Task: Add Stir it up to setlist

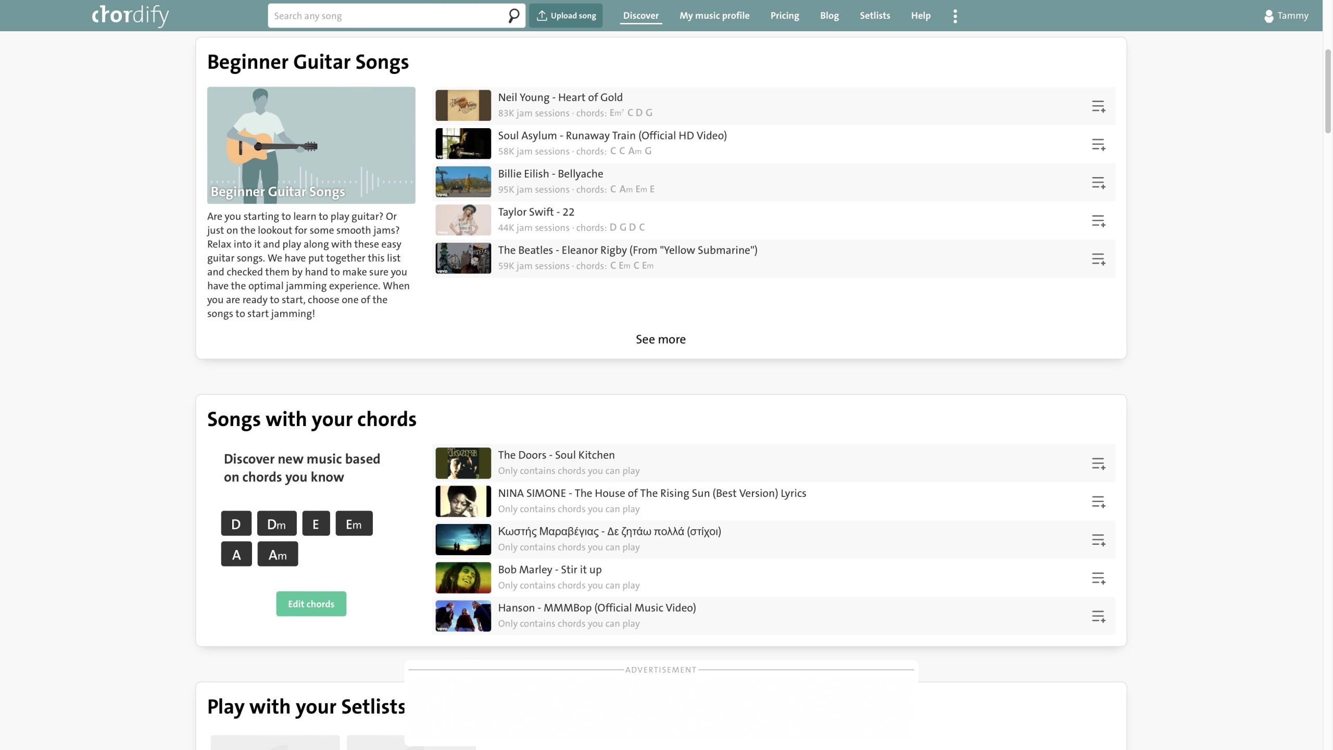Action: tap(1098, 578)
